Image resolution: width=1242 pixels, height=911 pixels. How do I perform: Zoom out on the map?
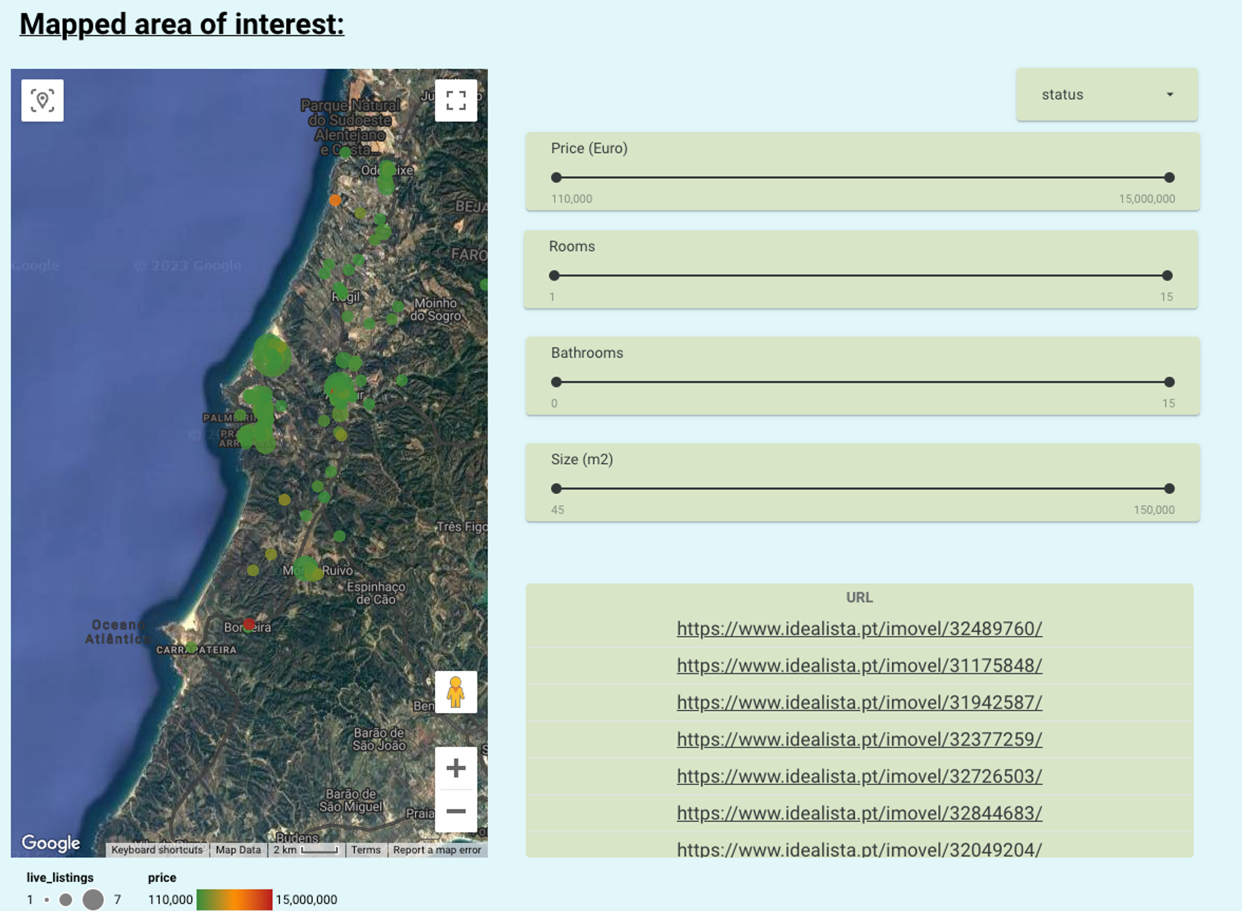[456, 810]
